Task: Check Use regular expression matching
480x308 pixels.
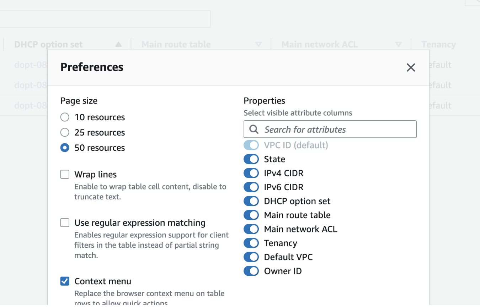Action: point(65,222)
